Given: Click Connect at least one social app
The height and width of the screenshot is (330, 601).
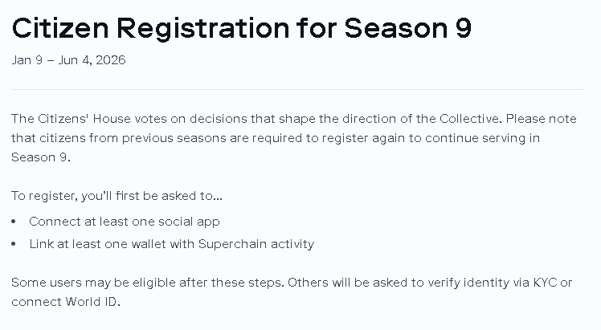Looking at the screenshot, I should coord(124,222).
